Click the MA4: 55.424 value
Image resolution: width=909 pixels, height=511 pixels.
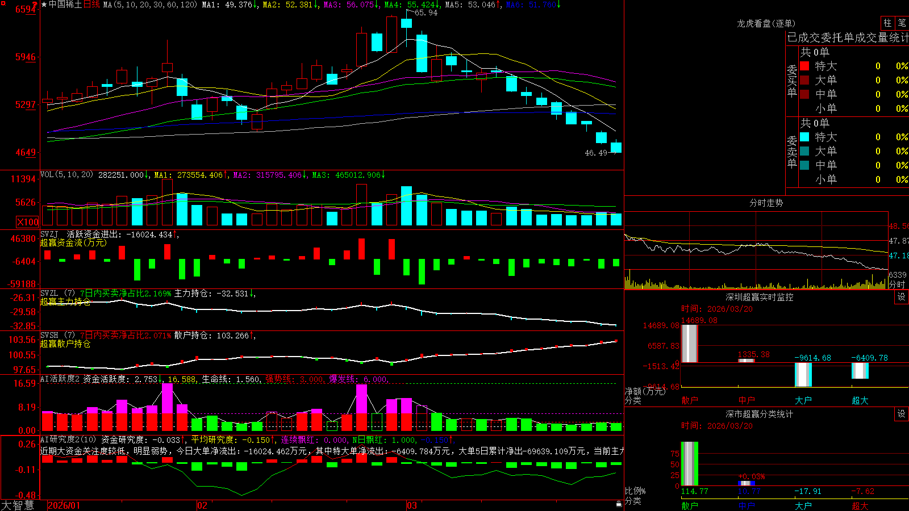(410, 5)
